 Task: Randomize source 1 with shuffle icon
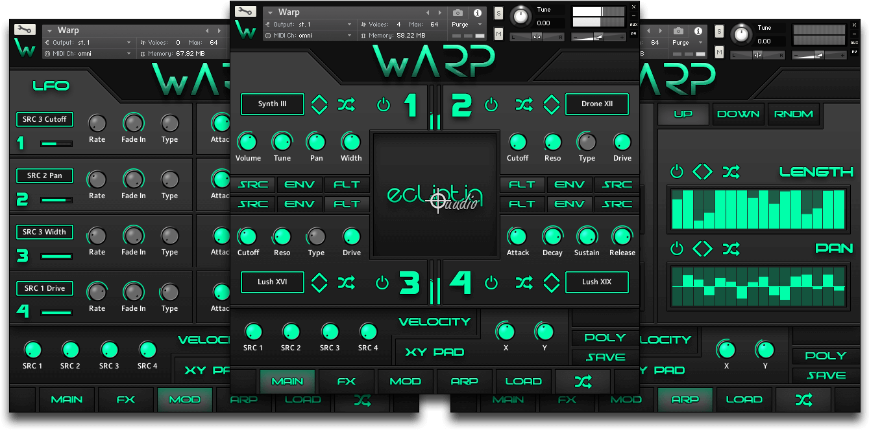pyautogui.click(x=347, y=104)
